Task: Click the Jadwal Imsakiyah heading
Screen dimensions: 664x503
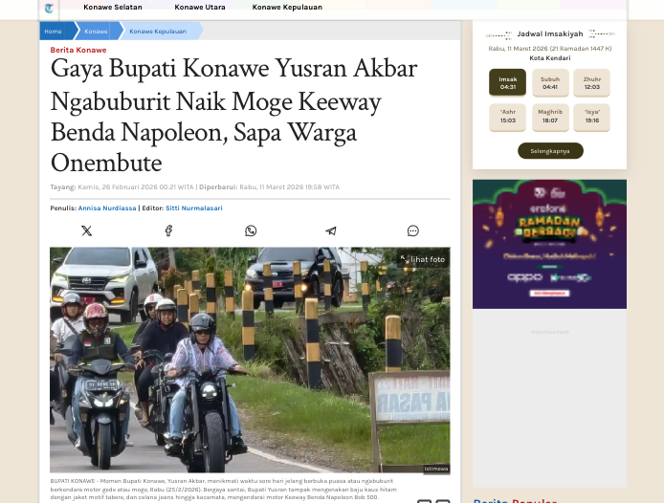Action: pos(550,33)
